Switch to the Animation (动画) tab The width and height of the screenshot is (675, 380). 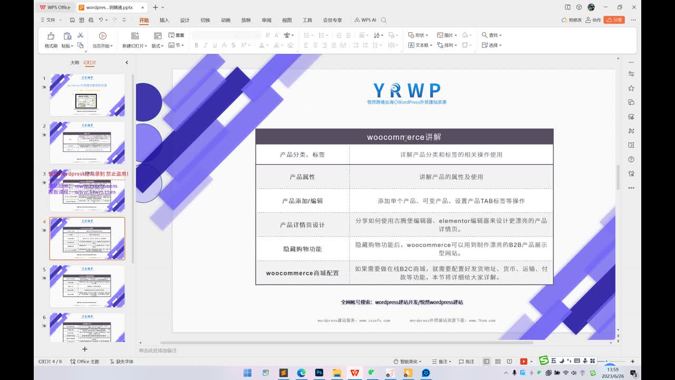pos(226,20)
